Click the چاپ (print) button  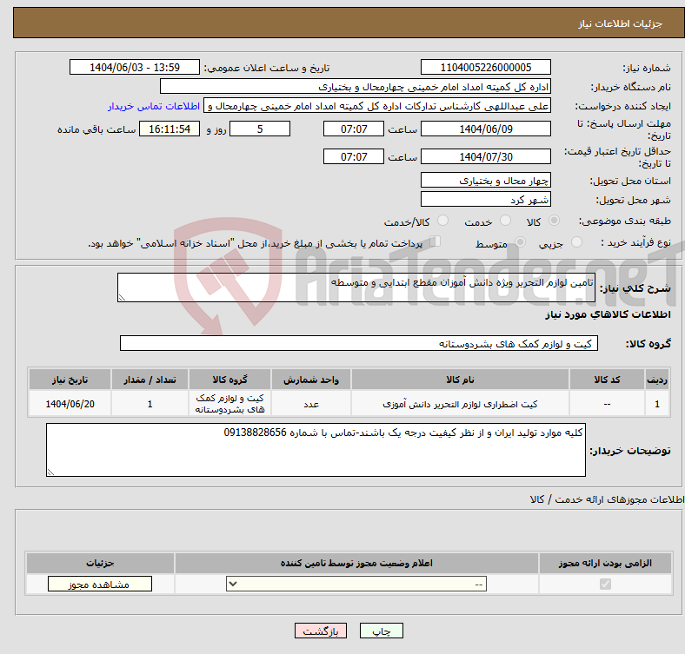coord(382,631)
